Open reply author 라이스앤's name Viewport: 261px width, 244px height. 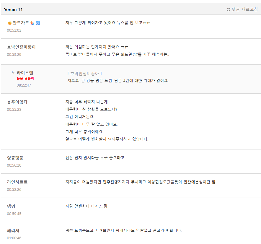25,73
